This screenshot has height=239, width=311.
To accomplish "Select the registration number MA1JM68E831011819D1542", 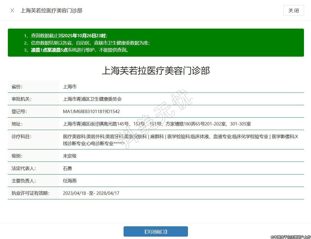I will click(91, 111).
